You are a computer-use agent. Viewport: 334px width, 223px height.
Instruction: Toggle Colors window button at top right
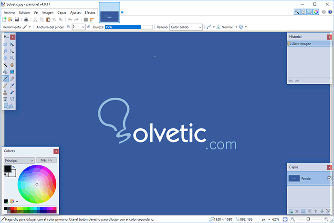click(316, 12)
